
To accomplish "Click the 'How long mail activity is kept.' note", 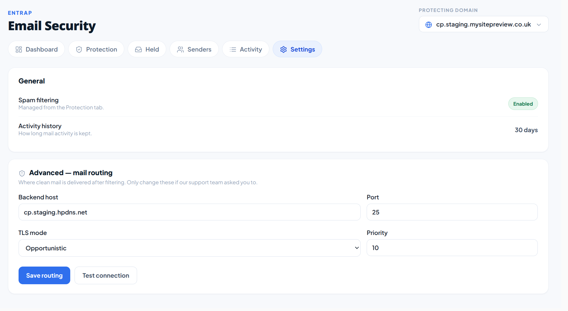I will (x=55, y=134).
